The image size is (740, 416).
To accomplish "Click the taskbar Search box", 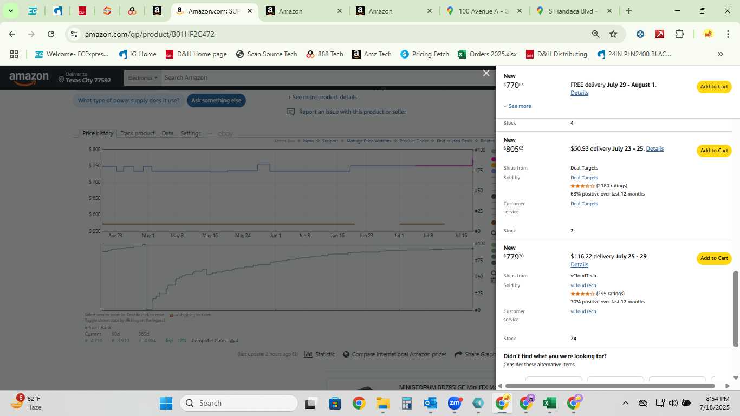I will [239, 403].
